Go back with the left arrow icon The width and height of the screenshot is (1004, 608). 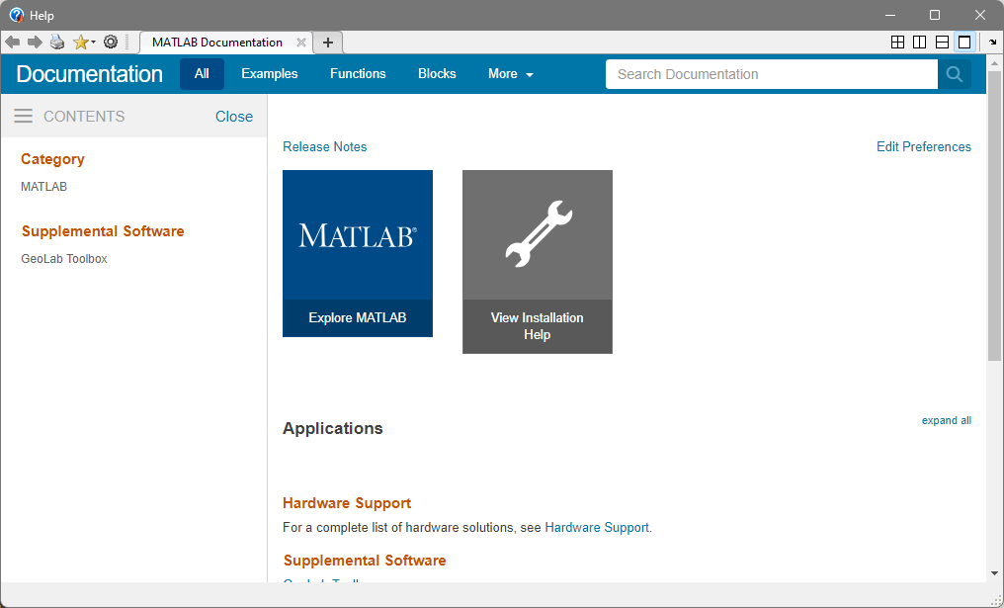click(12, 43)
